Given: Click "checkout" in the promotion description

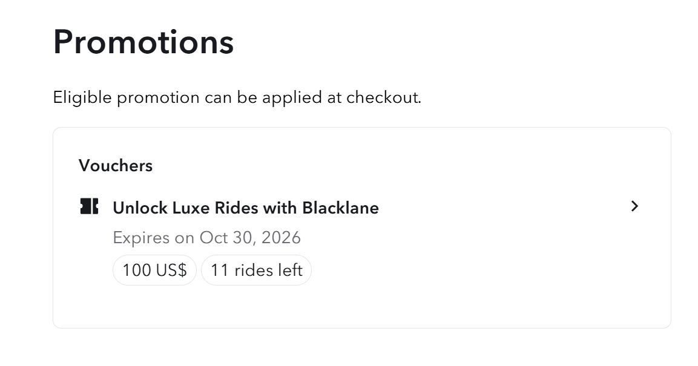Looking at the screenshot, I should click(x=383, y=97).
